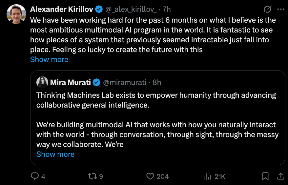Click Alexander Kirillov's verified badge

(99, 10)
